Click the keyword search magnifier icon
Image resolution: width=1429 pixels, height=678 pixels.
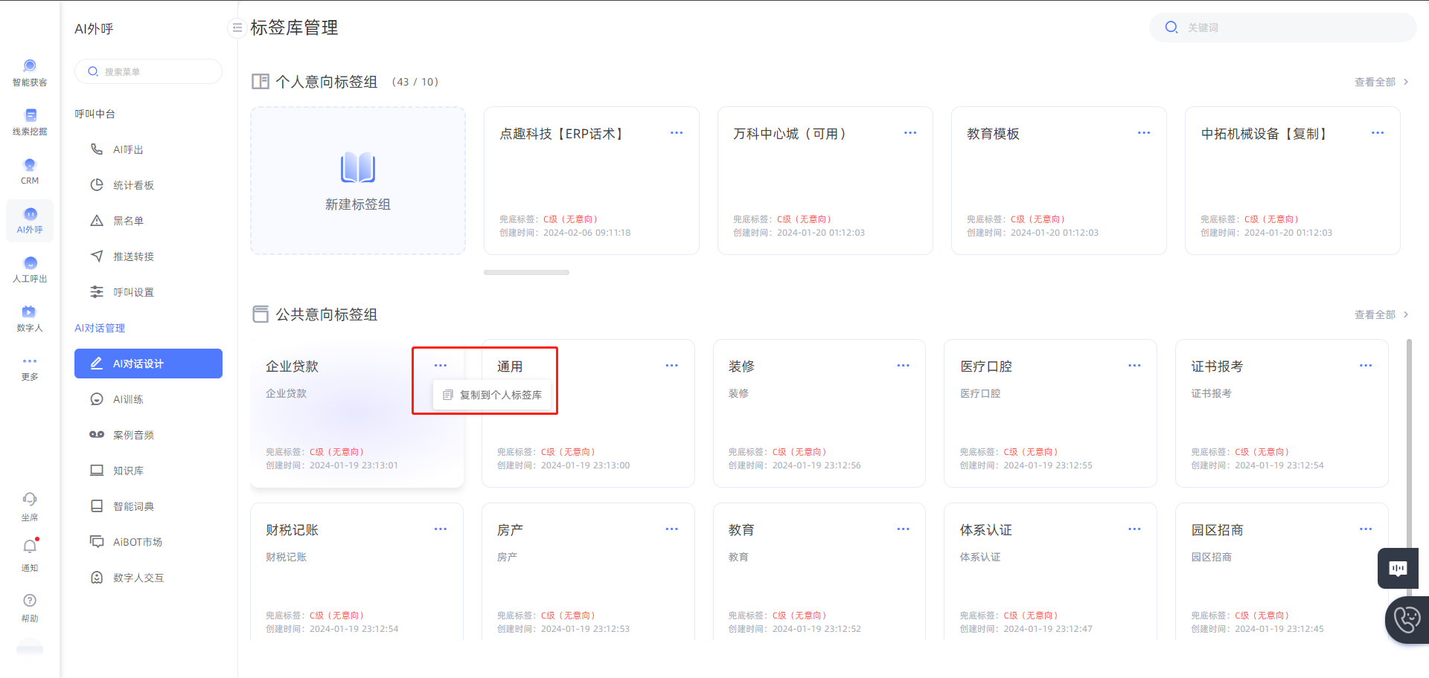point(1171,28)
